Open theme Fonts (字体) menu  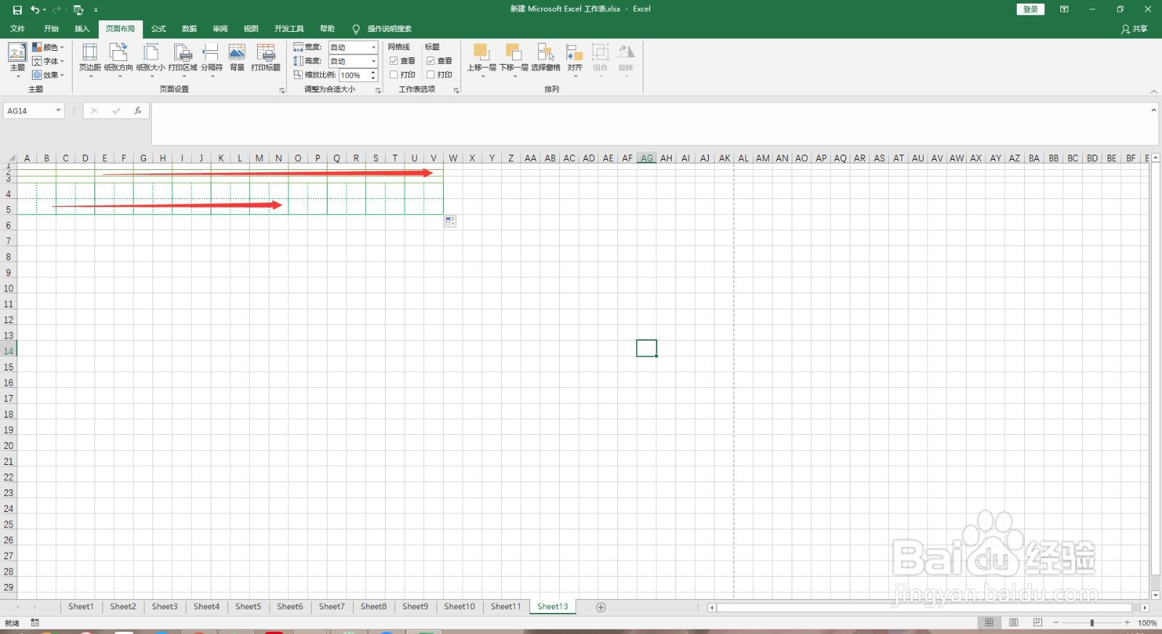coord(48,61)
